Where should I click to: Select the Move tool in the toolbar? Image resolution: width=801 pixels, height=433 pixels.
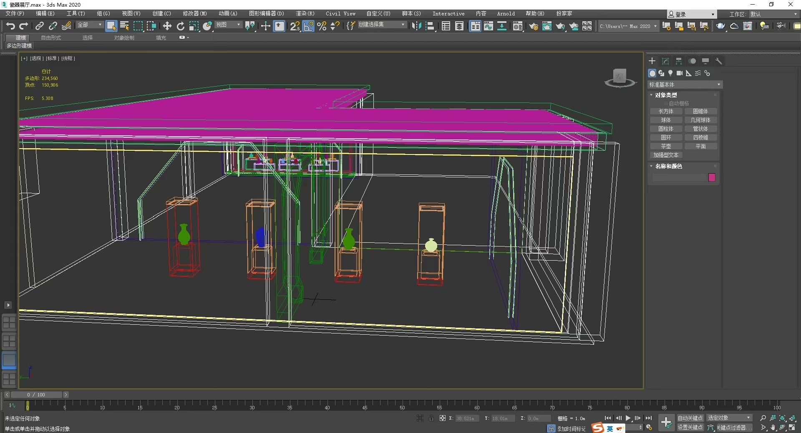click(x=167, y=26)
